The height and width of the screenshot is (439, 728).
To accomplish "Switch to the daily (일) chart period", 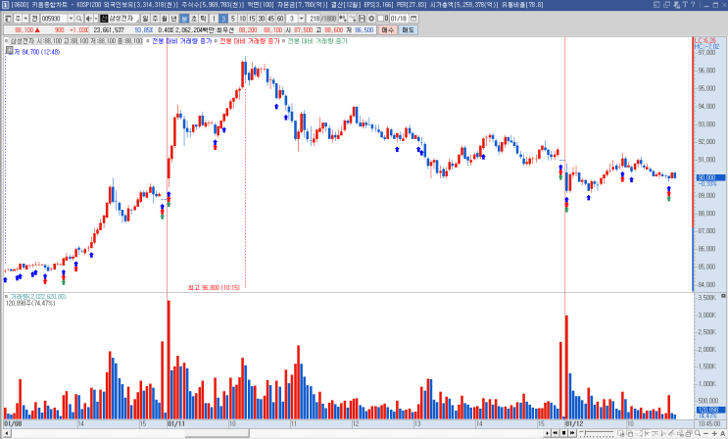I will click(145, 19).
